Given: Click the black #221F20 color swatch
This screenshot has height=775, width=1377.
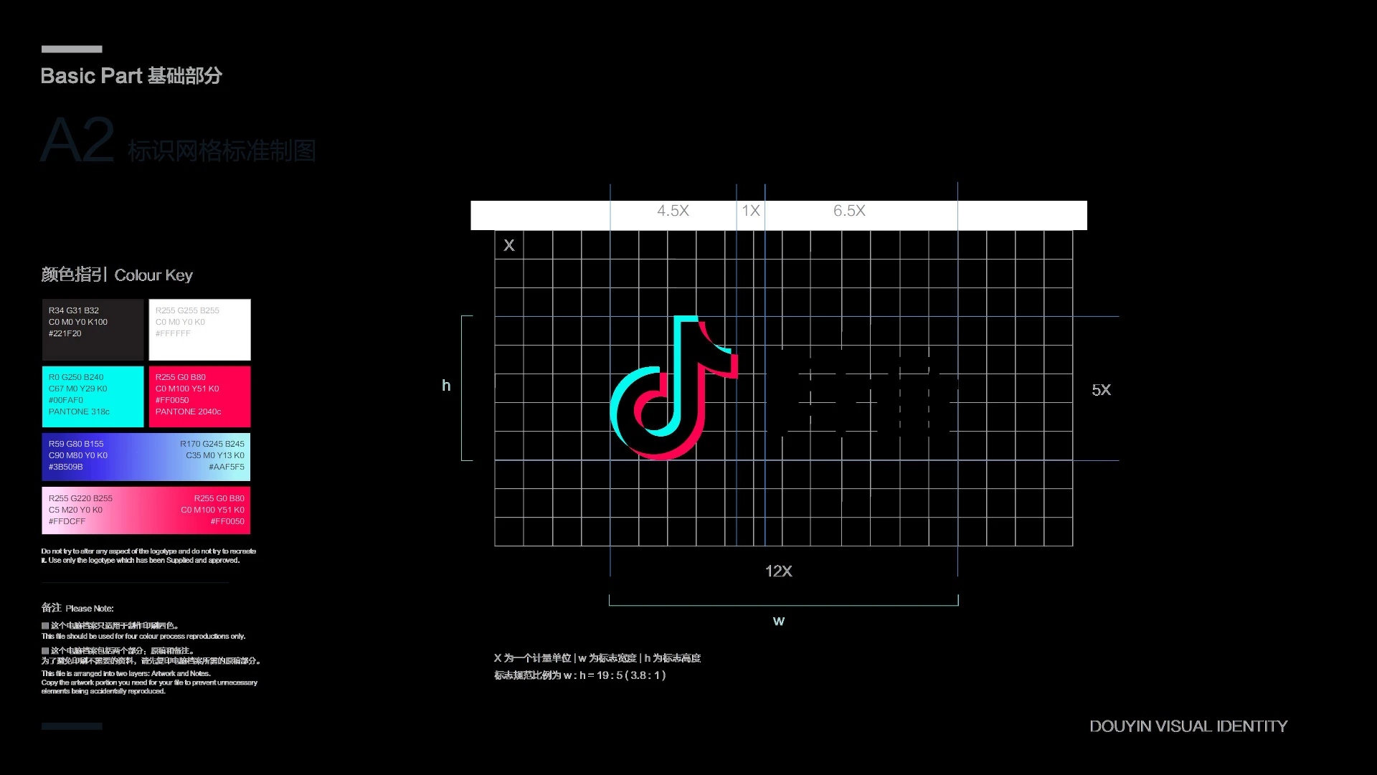Looking at the screenshot, I should click(93, 330).
